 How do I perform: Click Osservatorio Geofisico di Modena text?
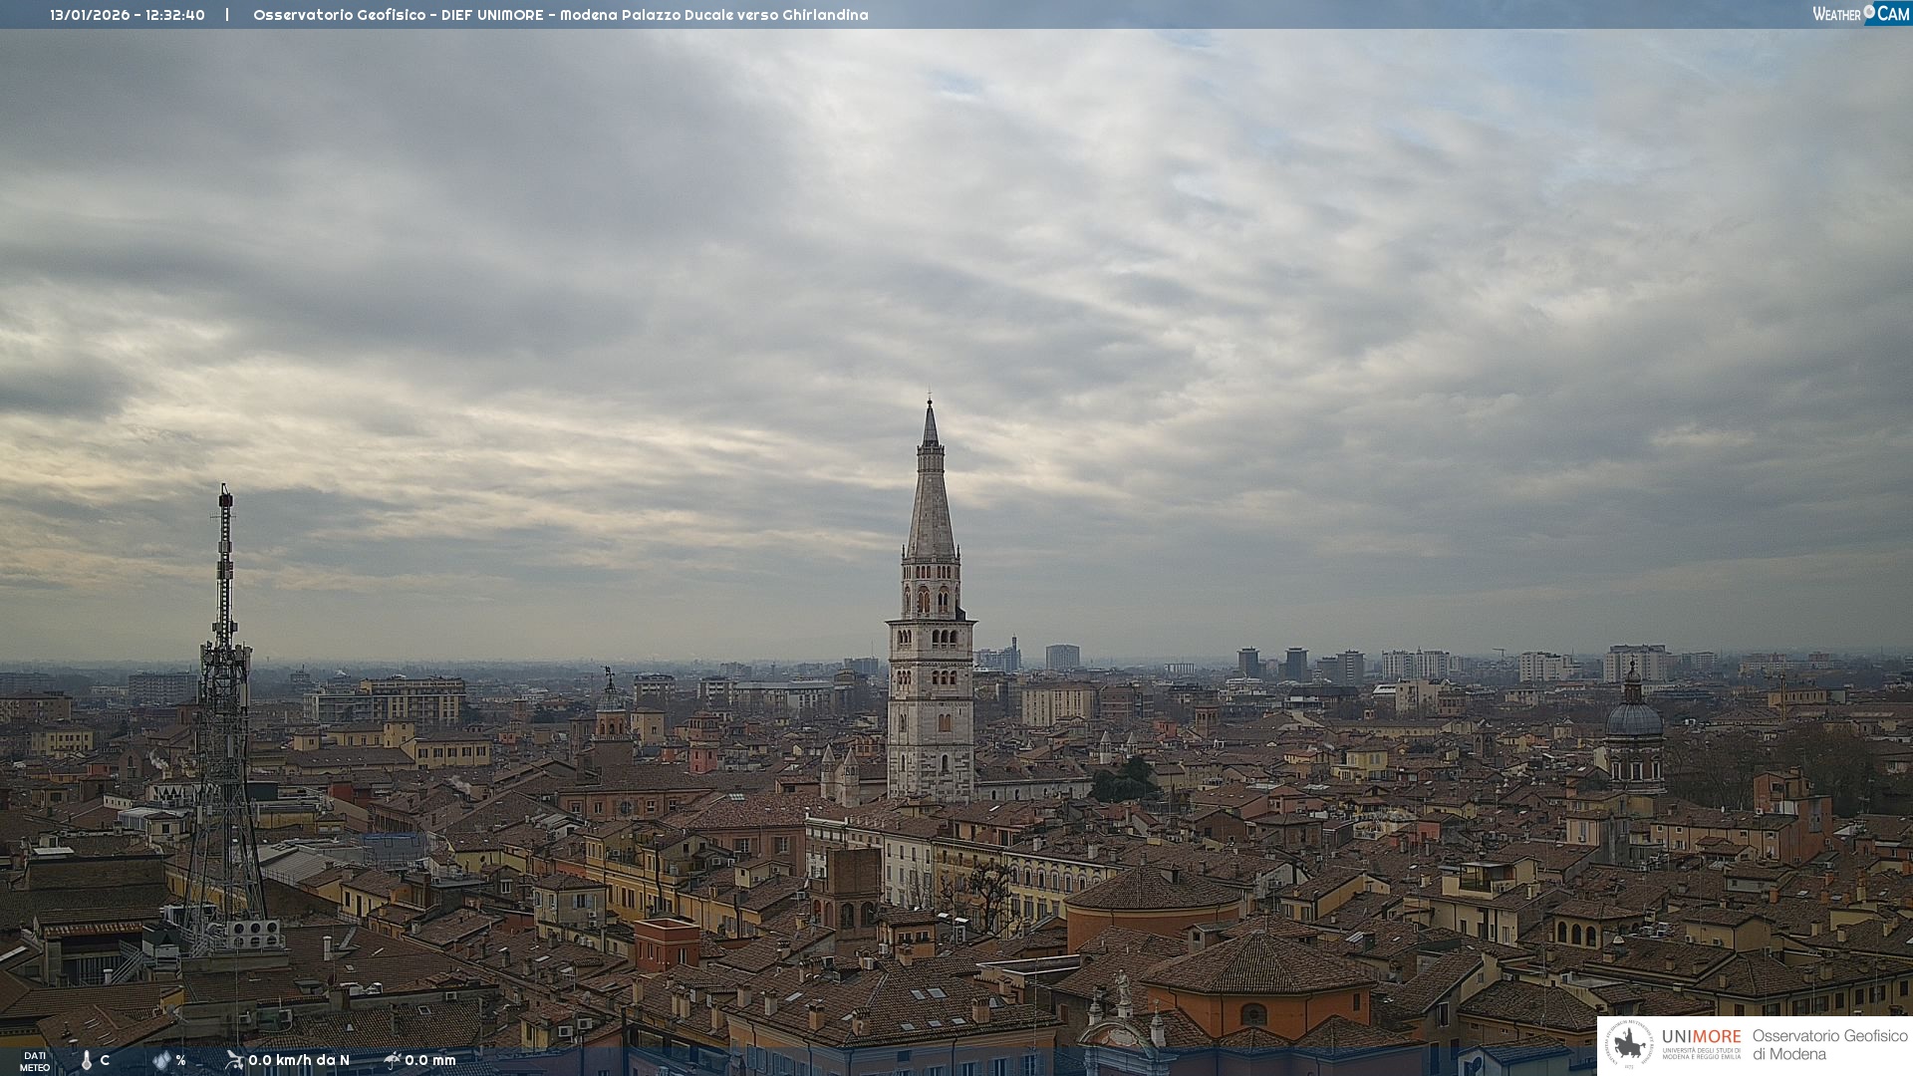pos(1829,1044)
